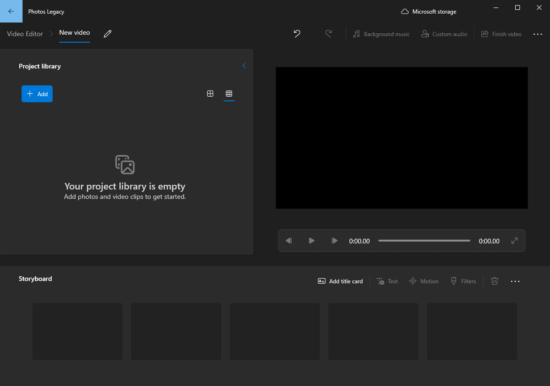Switch library to small grid view
This screenshot has height=386, width=550.
[x=229, y=93]
